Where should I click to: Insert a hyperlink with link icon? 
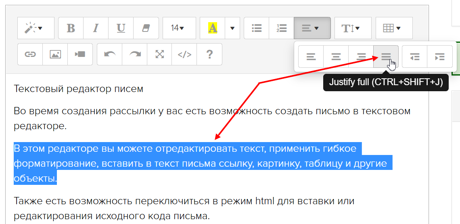30,54
